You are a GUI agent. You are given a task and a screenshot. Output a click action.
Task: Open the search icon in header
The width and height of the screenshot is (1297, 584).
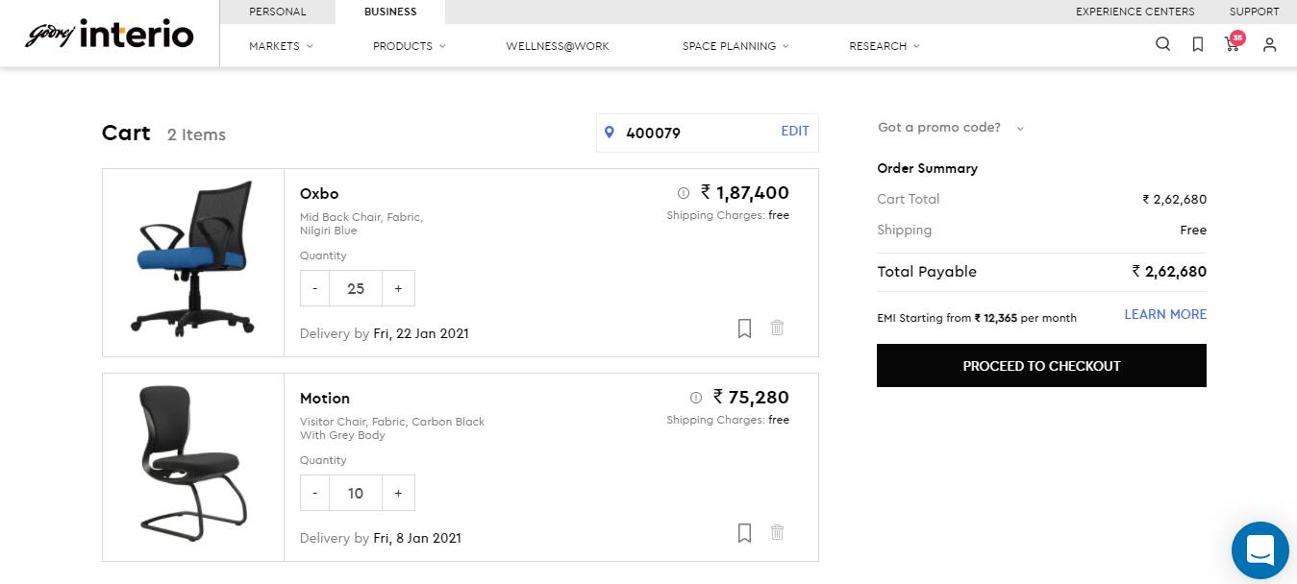pos(1162,44)
